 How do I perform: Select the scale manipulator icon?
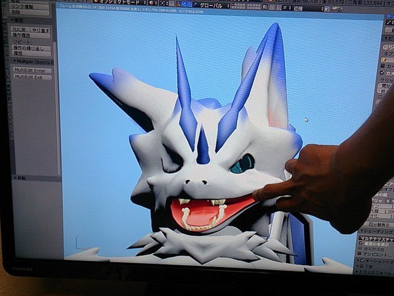click(195, 5)
